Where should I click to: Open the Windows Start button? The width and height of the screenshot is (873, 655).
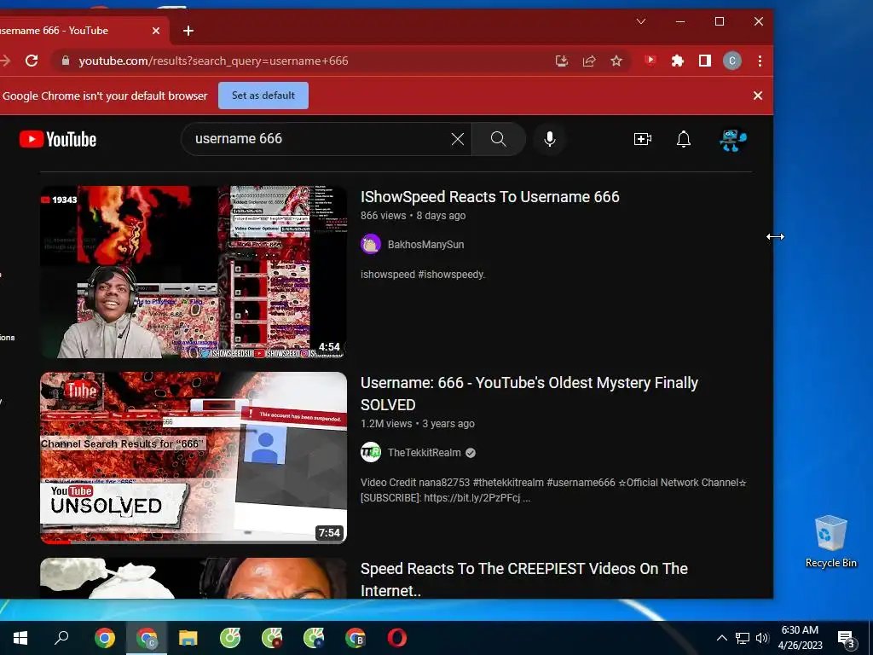pyautogui.click(x=20, y=638)
